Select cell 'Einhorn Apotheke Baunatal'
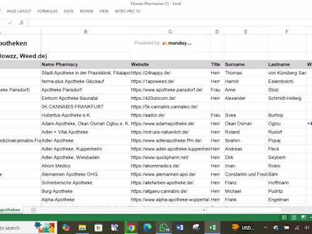This screenshot has width=312, height=234. 85,98
